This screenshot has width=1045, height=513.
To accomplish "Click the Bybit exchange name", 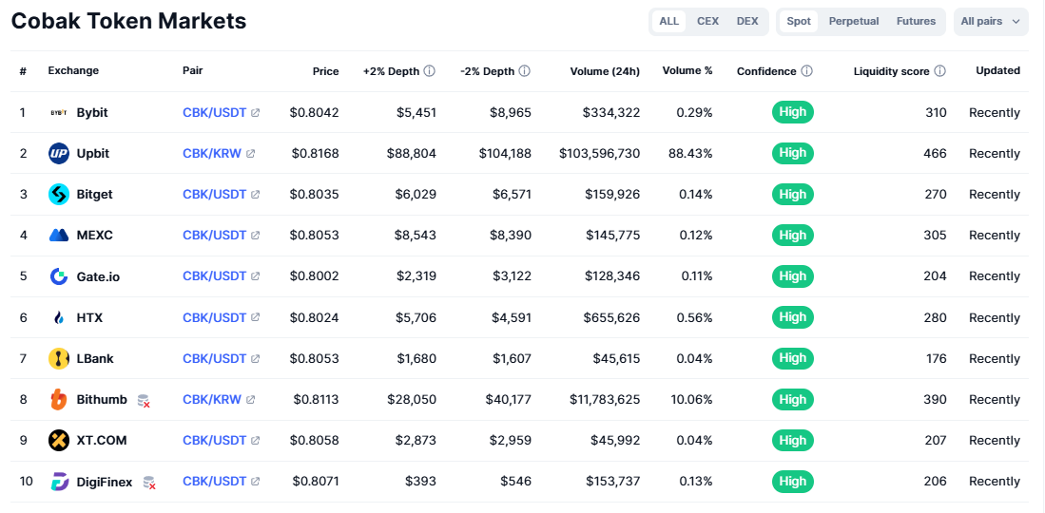I will point(92,113).
